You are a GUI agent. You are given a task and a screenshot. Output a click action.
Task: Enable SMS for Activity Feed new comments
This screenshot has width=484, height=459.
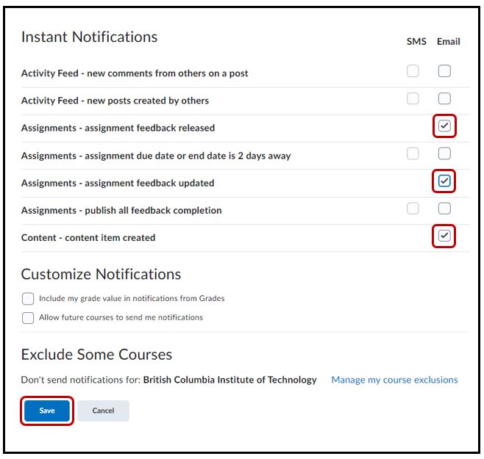(x=413, y=71)
